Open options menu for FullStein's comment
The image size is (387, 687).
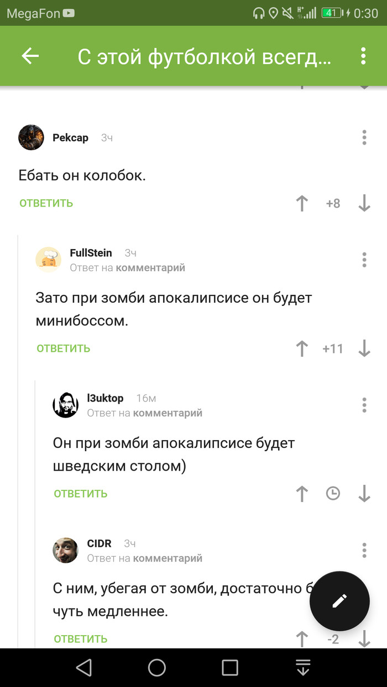click(364, 260)
